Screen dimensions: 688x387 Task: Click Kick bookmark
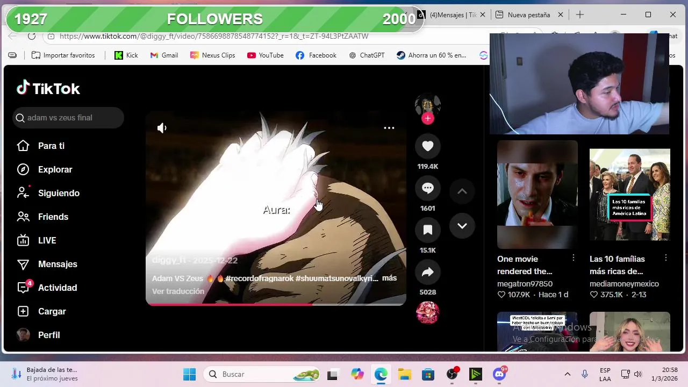pyautogui.click(x=126, y=55)
